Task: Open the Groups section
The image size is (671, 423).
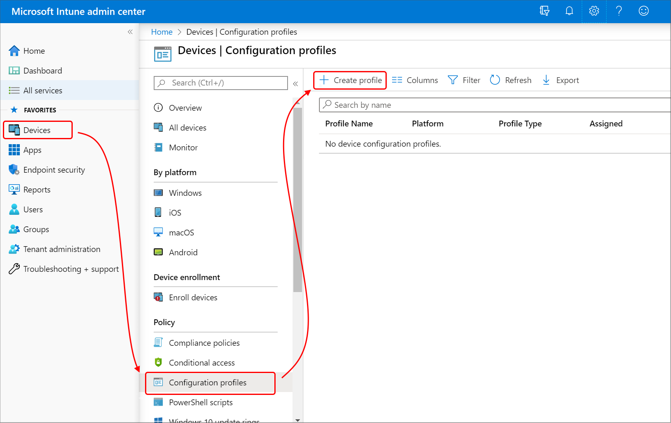Action: tap(36, 229)
